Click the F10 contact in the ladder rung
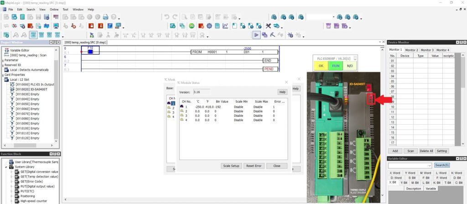The height and width of the screenshot is (204, 467). coord(91,51)
